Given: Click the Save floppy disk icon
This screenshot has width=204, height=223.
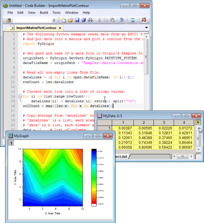Looking at the screenshot, I should [77, 20].
